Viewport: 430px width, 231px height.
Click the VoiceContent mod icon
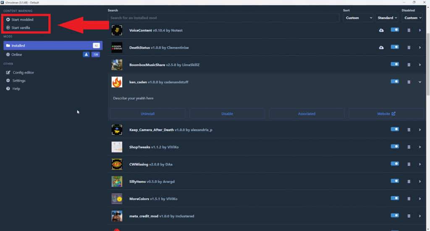(117, 30)
